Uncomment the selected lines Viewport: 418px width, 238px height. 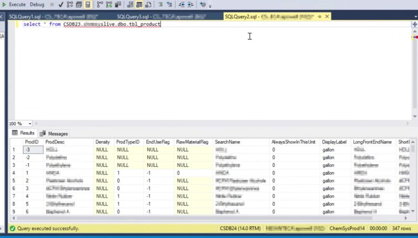click(169, 5)
